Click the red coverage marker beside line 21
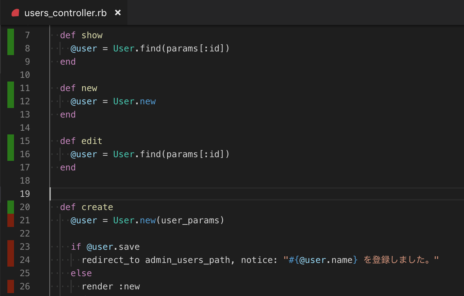 coord(11,220)
